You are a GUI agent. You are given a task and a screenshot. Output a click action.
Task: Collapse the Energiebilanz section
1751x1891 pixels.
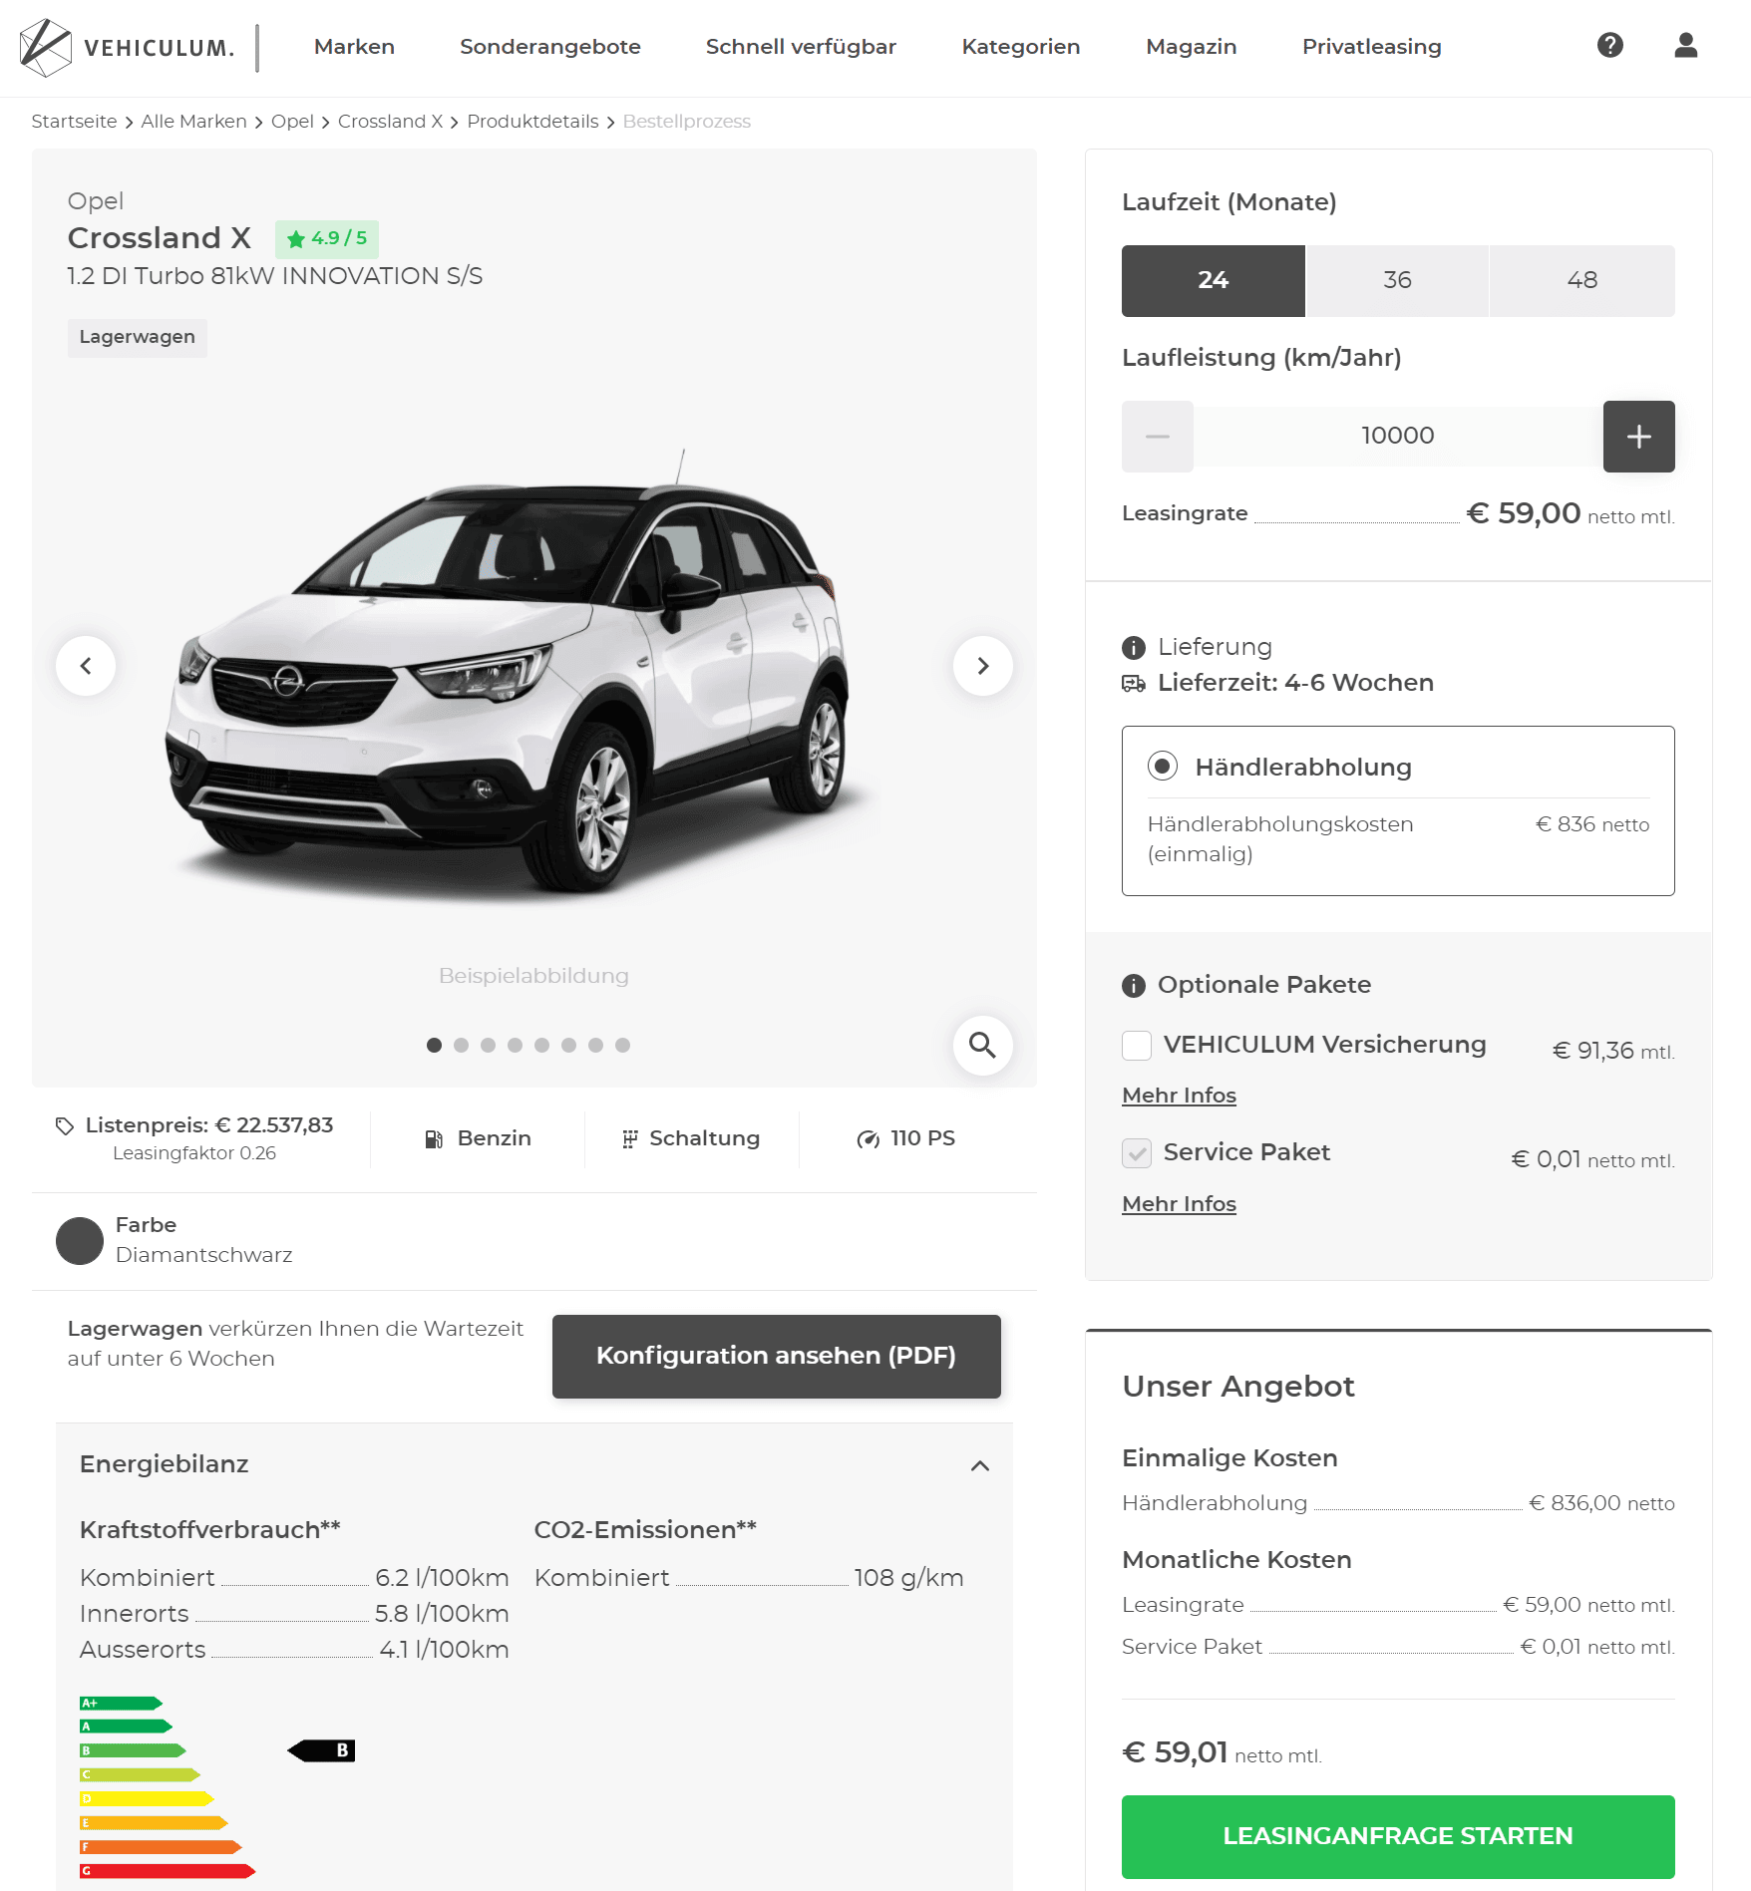click(980, 1465)
